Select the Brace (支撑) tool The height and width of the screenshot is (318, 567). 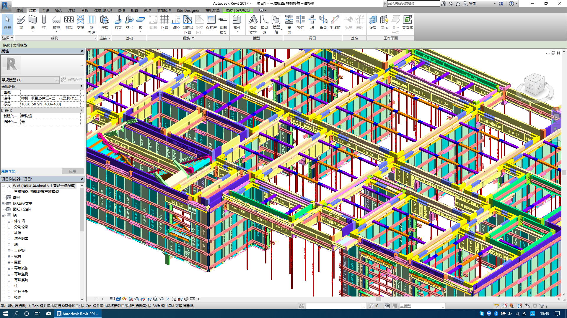(x=80, y=22)
